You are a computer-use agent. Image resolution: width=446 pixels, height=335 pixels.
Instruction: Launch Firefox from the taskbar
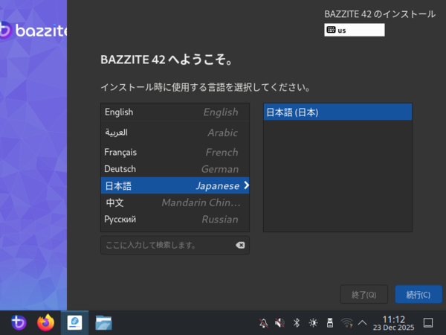[46, 323]
